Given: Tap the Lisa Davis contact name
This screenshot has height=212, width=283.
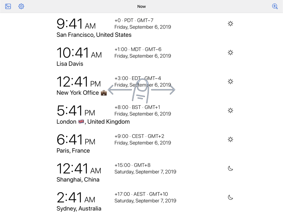Looking at the screenshot, I should [70, 64].
